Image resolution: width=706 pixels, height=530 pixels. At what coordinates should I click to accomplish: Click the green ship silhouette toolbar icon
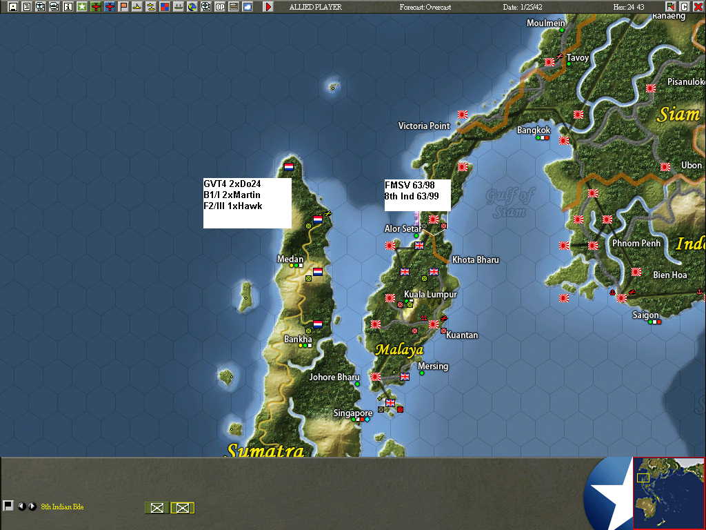[179, 7]
